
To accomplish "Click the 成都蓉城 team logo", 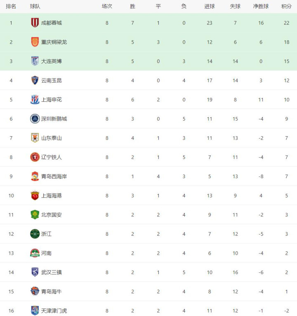I will coord(35,23).
